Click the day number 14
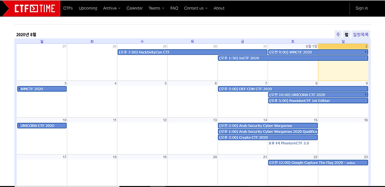 (x=265, y=120)
